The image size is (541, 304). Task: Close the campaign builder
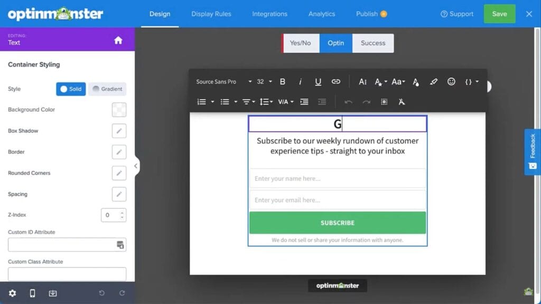pyautogui.click(x=529, y=14)
